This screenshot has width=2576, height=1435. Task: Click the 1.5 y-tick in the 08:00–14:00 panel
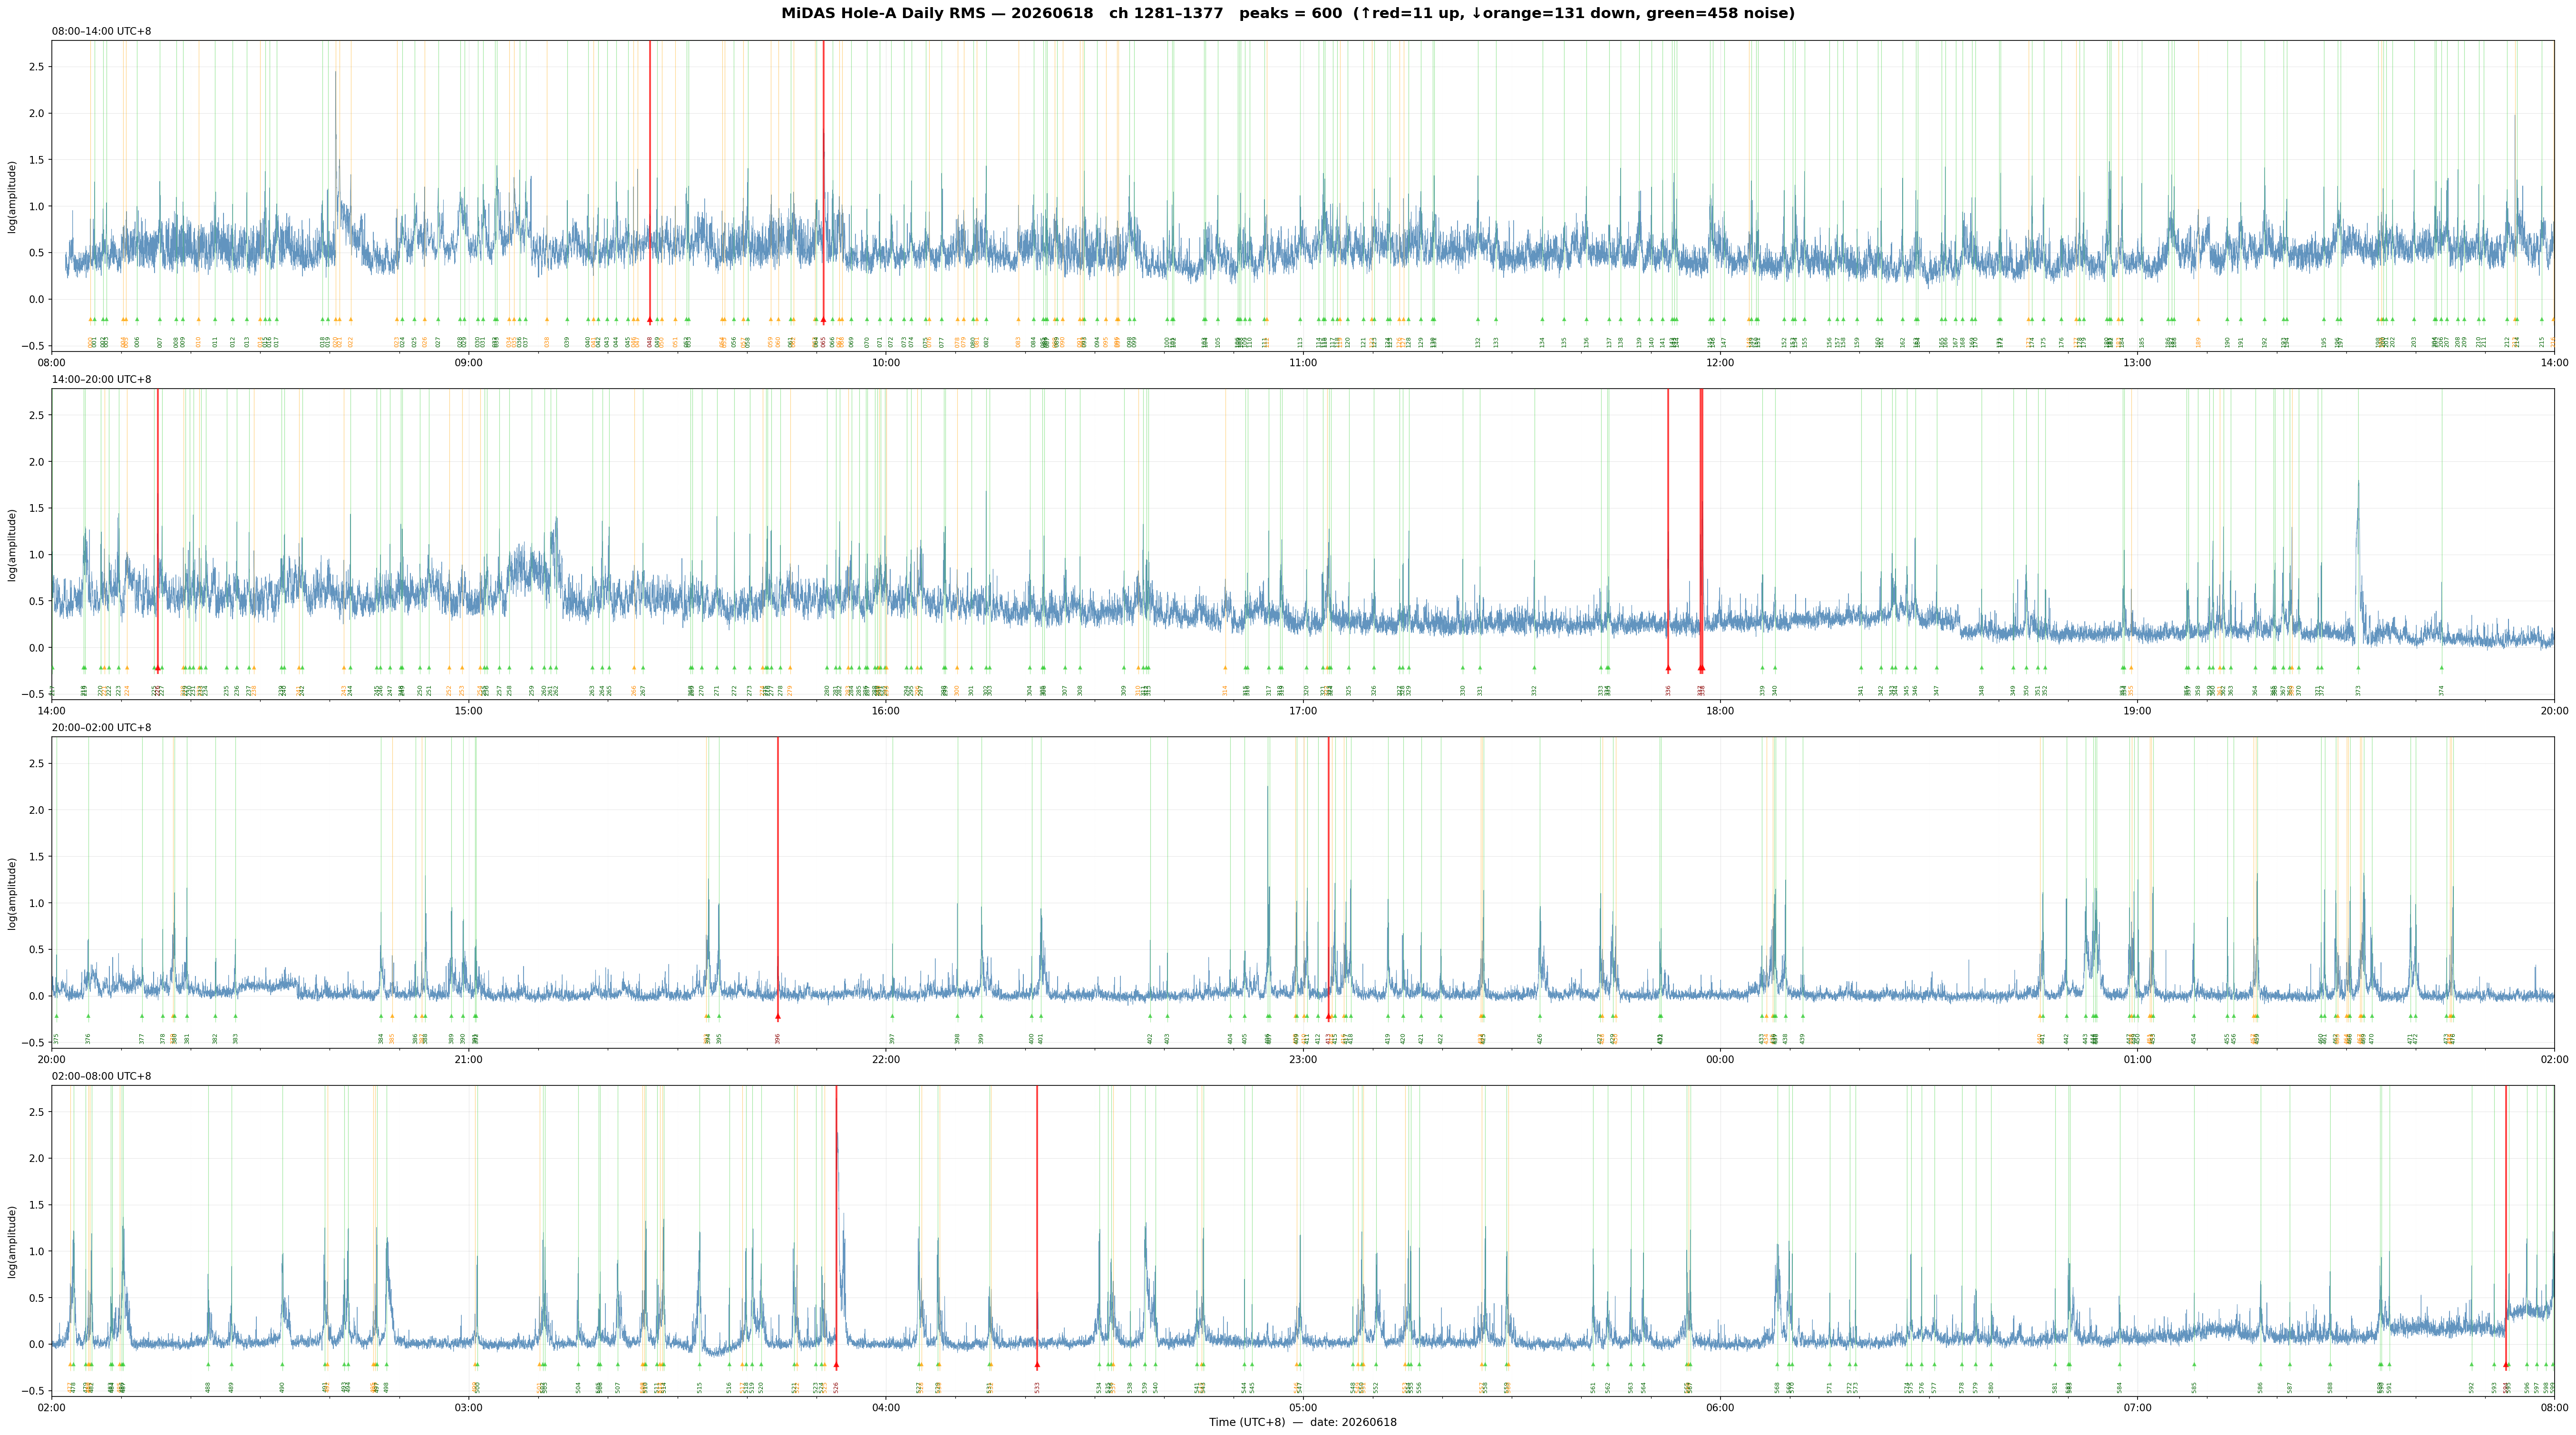[36, 160]
